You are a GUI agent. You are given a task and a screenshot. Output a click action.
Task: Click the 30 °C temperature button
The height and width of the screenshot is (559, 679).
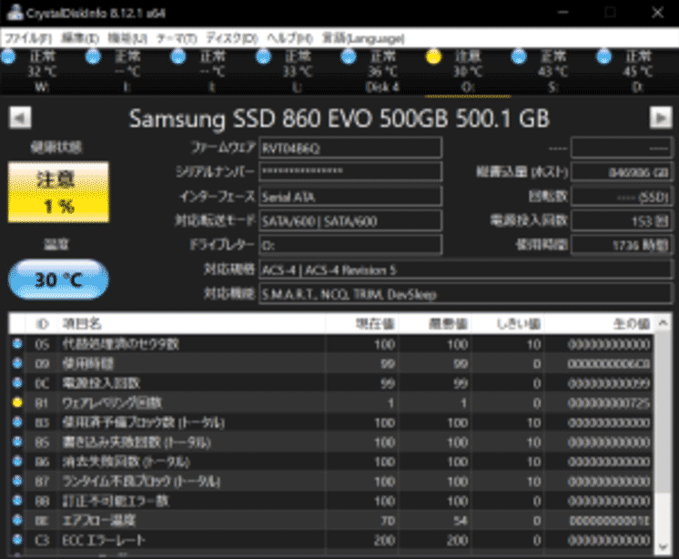pos(58,279)
